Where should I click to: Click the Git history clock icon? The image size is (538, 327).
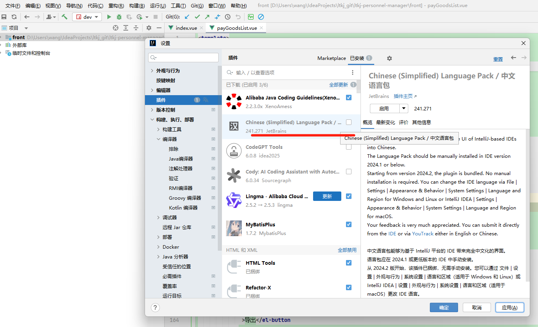click(x=228, y=17)
